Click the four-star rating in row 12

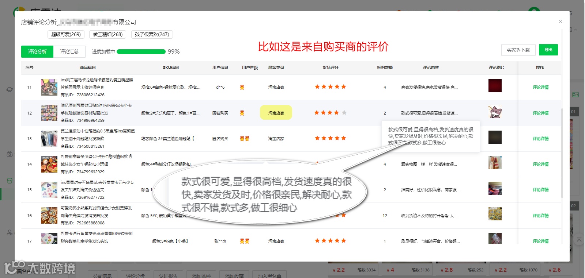point(330,113)
